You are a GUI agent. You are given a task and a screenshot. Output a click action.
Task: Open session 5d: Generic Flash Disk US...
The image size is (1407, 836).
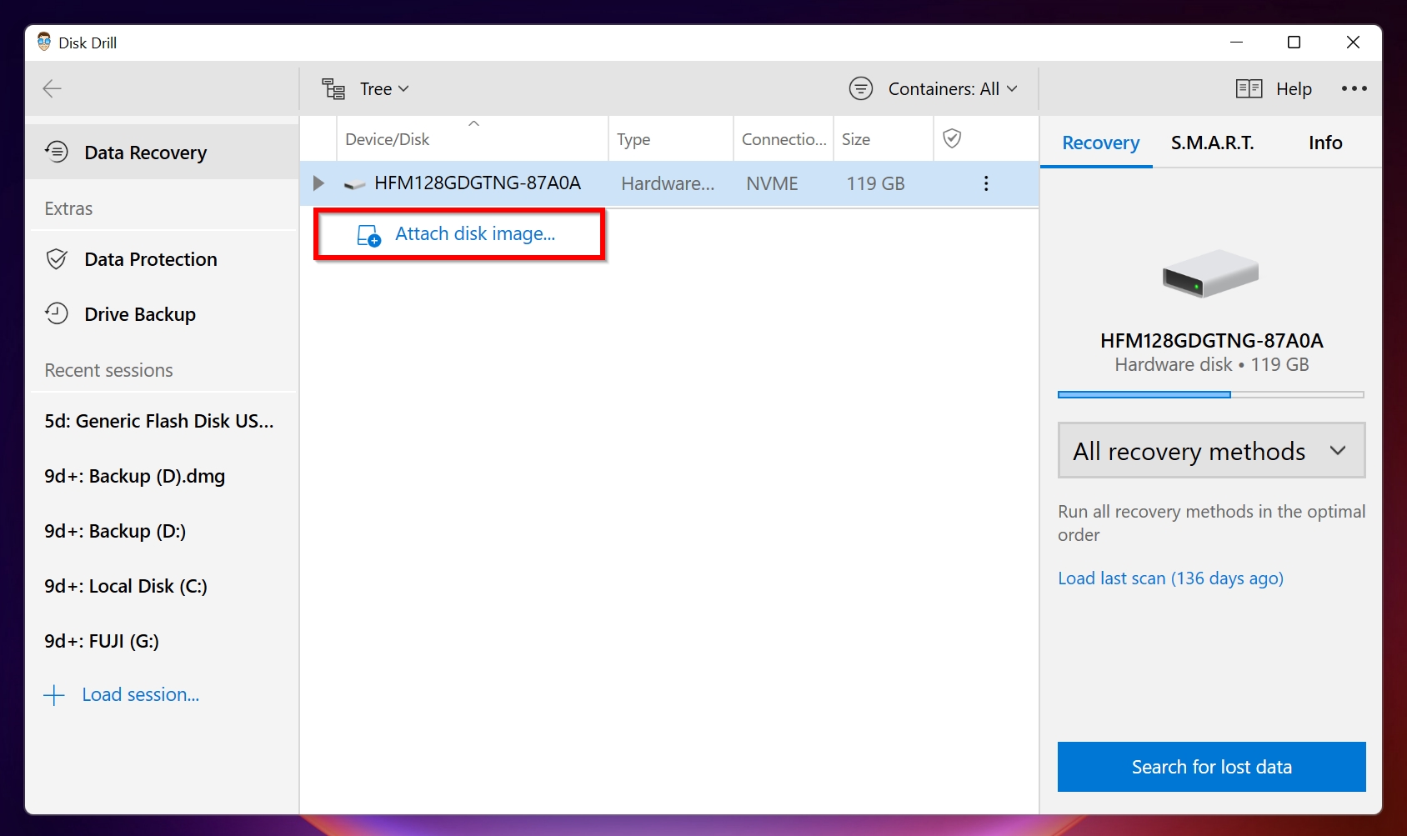point(159,421)
